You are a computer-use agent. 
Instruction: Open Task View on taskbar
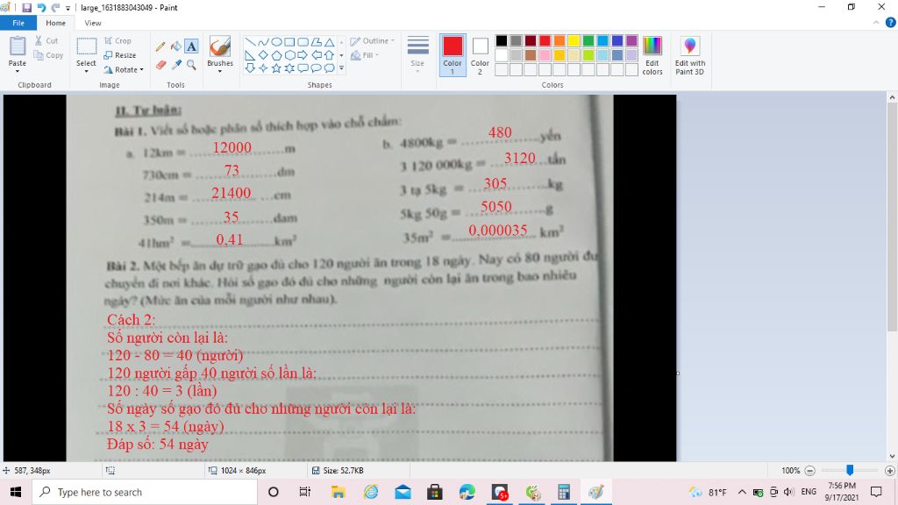(x=305, y=492)
